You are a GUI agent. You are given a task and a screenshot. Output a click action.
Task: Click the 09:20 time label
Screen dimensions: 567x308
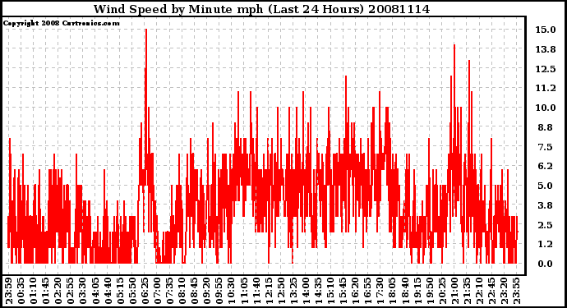[x=206, y=291]
